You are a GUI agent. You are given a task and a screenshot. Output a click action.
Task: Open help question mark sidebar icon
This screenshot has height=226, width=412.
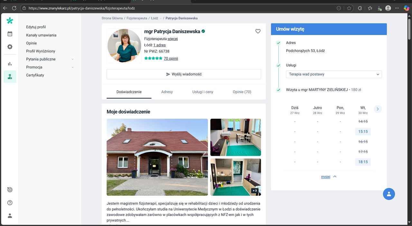10,203
